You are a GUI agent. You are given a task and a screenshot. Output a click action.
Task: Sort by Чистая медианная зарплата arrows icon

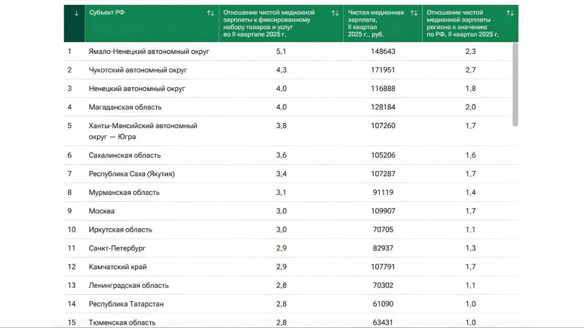pos(414,13)
